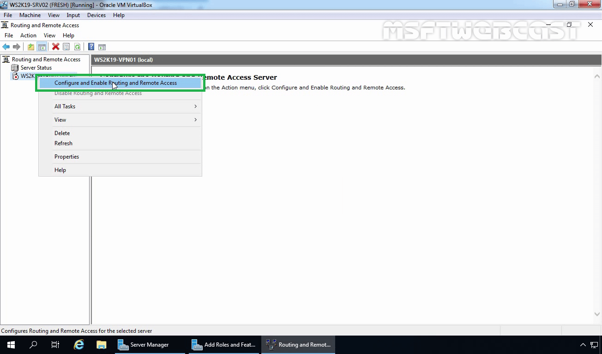602x354 pixels.
Task: Open the MMC File menu
Action: [9, 35]
